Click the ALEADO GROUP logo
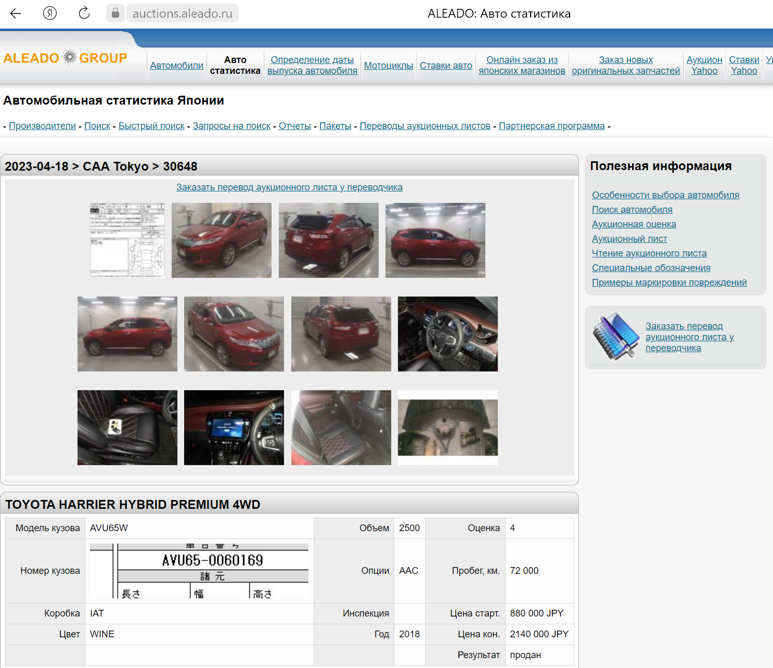 pos(65,58)
